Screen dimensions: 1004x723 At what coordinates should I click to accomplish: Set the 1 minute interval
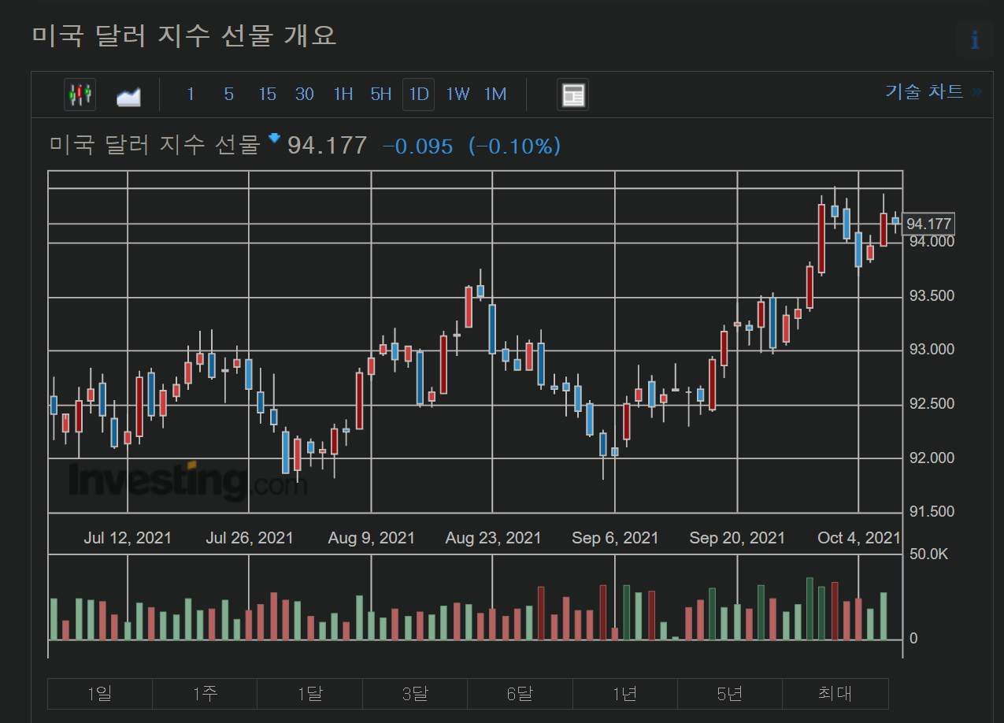tap(191, 95)
